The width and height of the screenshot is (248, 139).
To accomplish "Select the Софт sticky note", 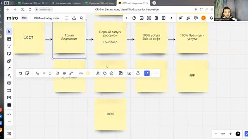I will pyautogui.click(x=29, y=38).
